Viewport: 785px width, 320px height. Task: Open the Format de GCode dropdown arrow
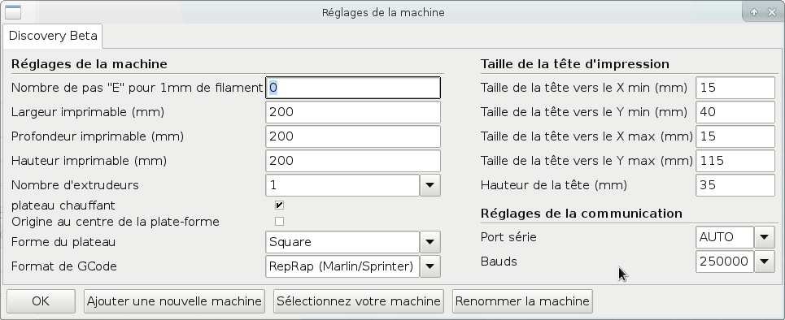click(x=430, y=266)
